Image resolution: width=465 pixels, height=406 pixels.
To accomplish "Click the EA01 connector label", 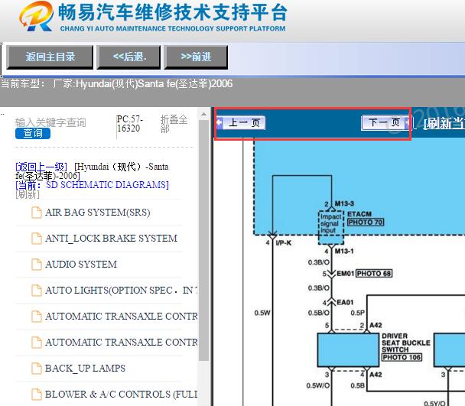I will coord(345,302).
